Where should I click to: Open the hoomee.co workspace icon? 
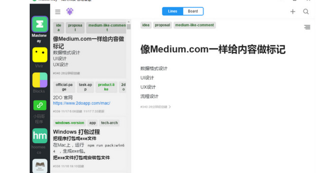point(40,136)
